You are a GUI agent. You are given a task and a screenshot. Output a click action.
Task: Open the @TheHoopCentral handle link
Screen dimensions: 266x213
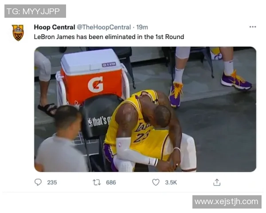(x=104, y=27)
